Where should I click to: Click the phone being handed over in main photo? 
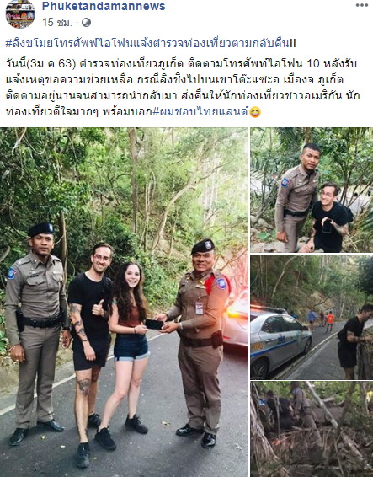(154, 324)
